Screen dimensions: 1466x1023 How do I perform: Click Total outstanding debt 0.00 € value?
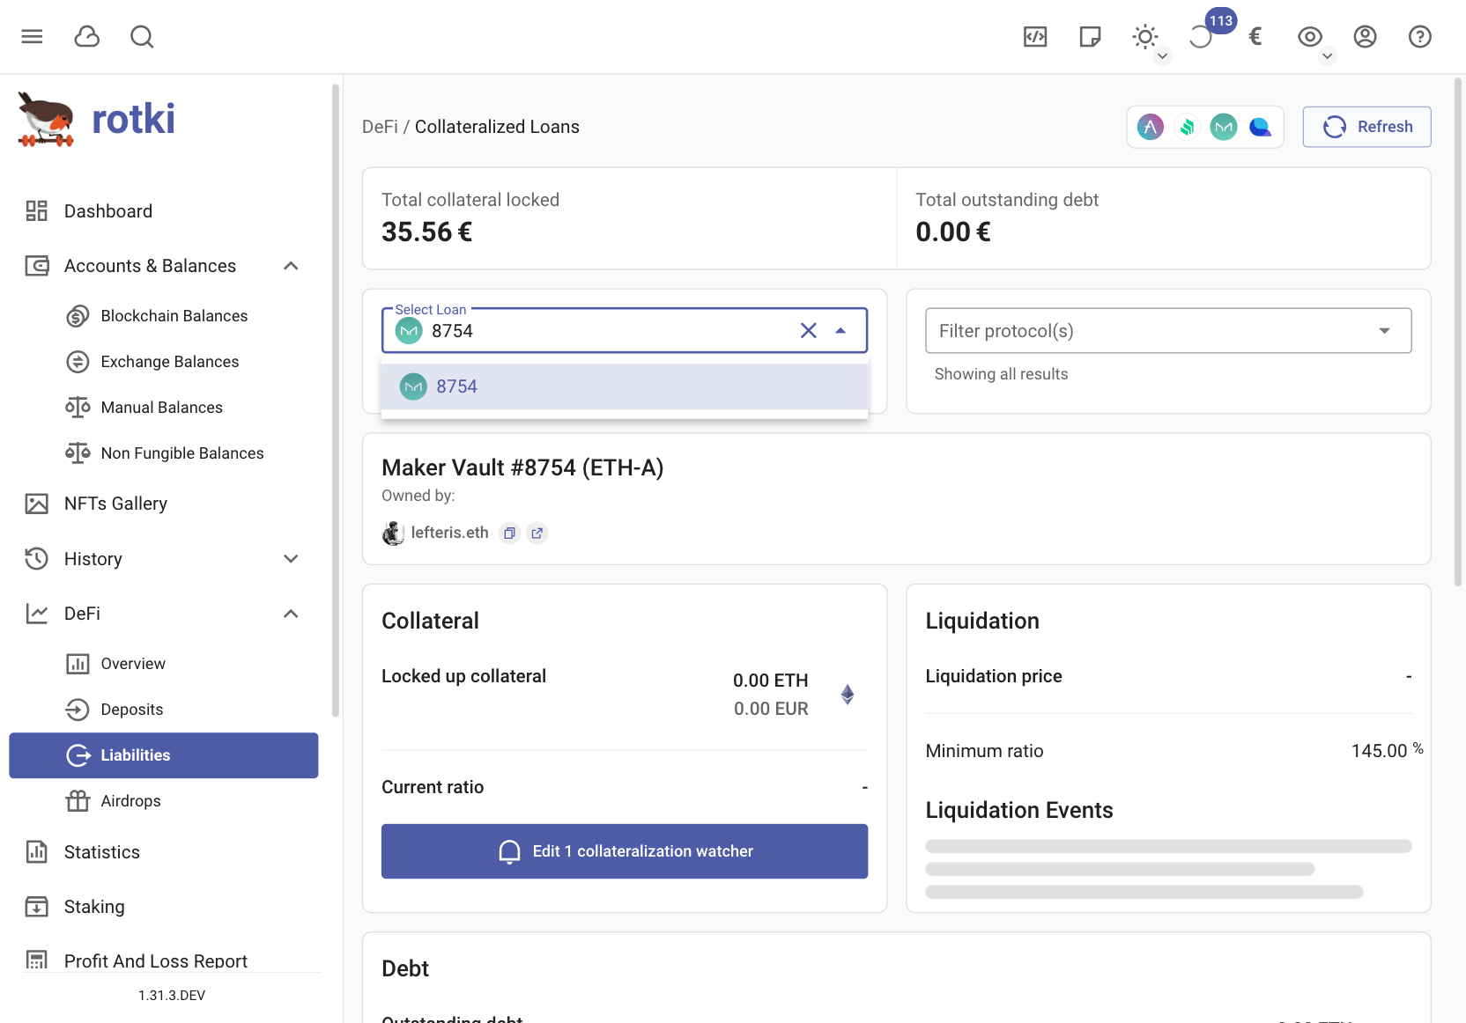[x=953, y=232]
